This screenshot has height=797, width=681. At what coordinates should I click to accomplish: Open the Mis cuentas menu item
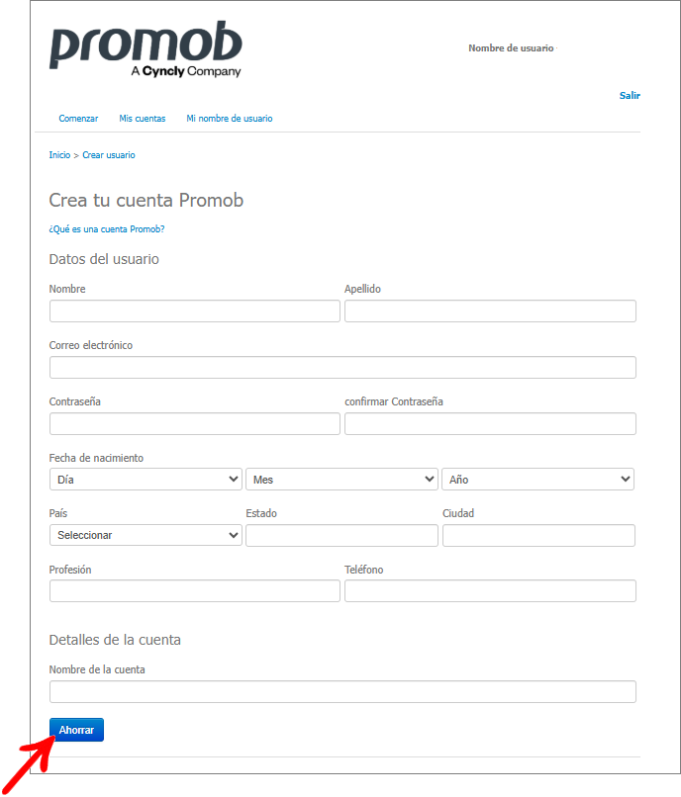coord(143,119)
